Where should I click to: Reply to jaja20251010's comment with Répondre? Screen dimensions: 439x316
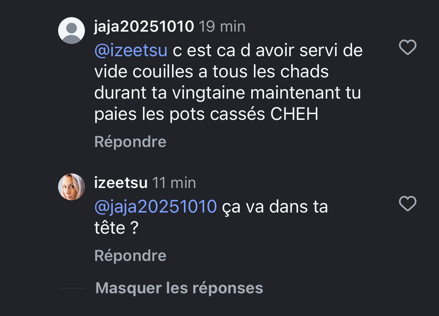pyautogui.click(x=130, y=142)
